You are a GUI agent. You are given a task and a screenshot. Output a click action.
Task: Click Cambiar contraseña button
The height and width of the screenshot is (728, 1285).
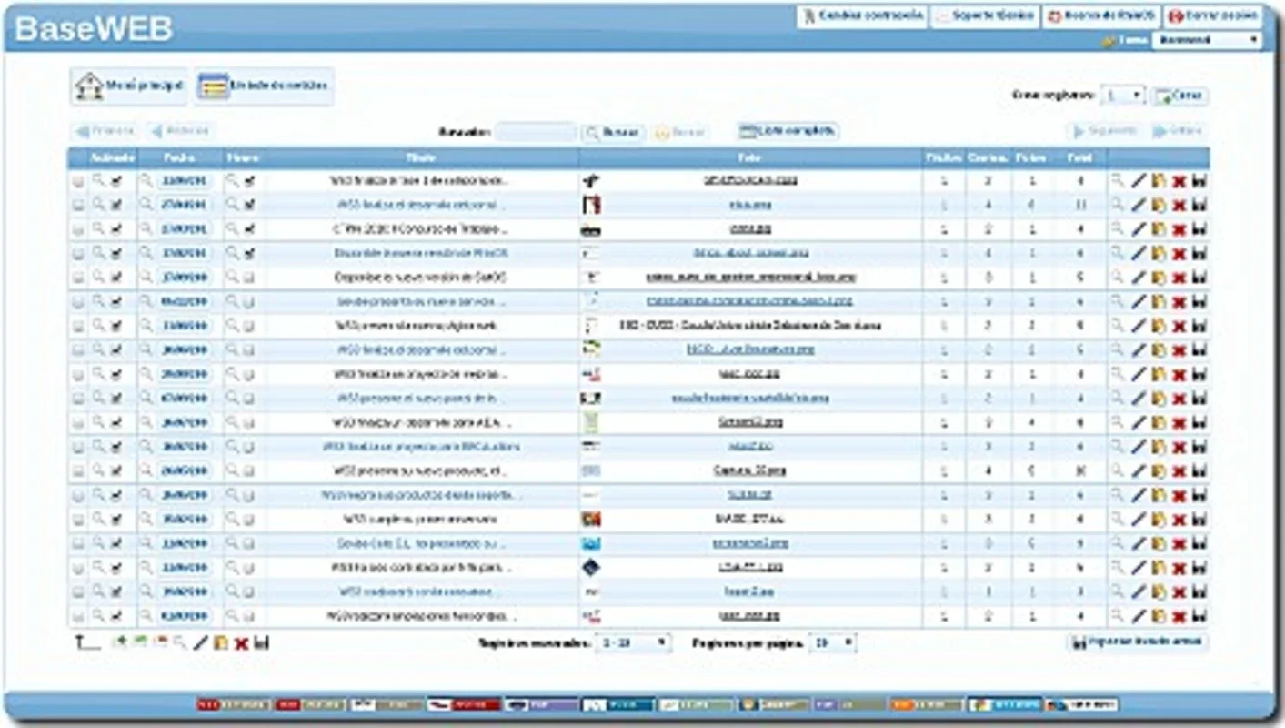862,16
